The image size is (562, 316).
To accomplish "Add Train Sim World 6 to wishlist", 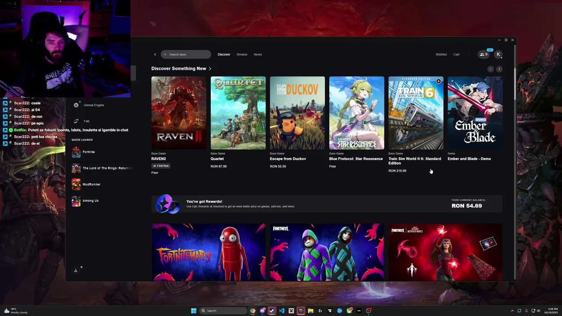I will pos(438,81).
